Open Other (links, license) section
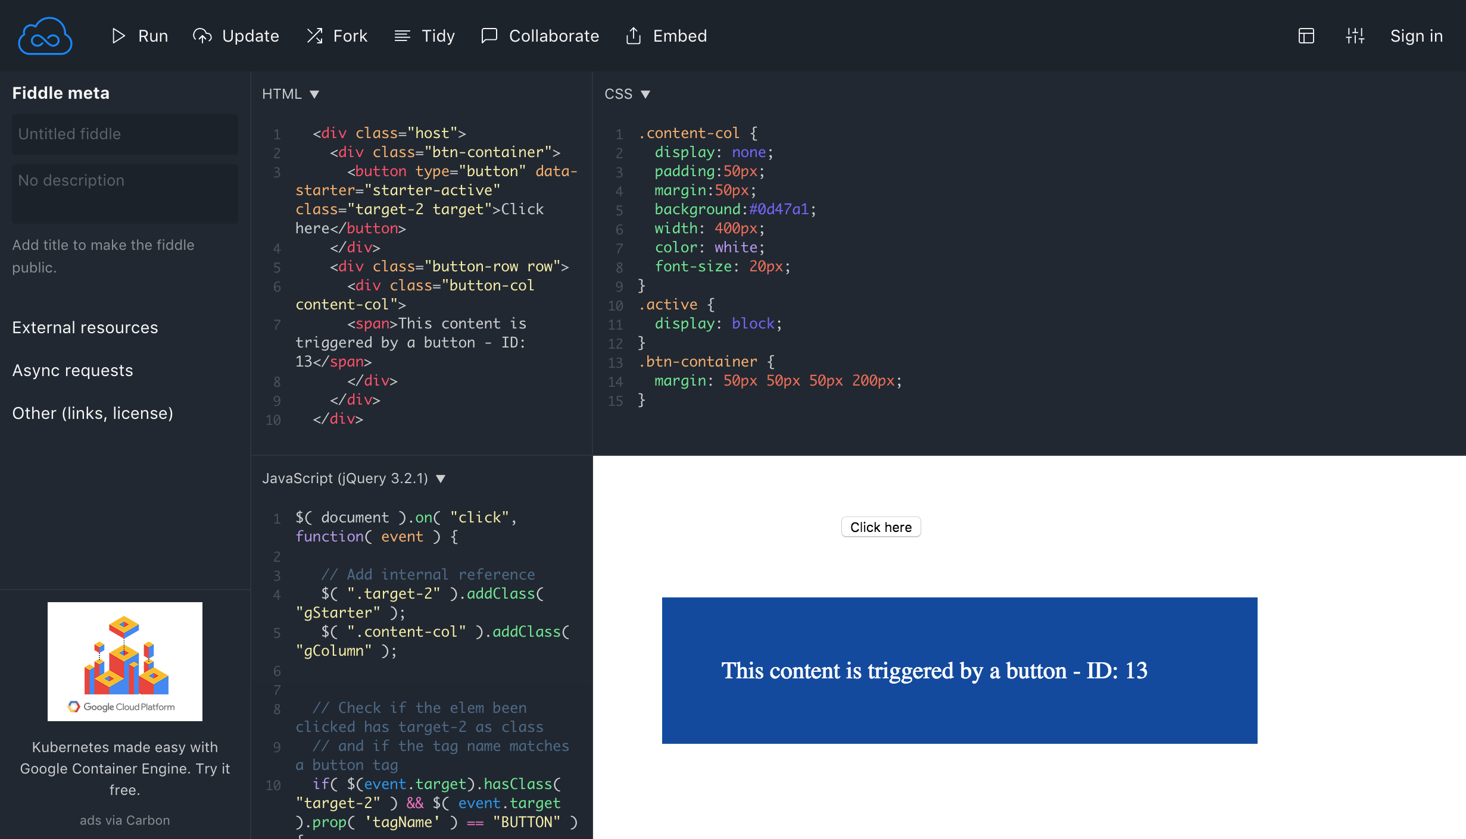 93,413
